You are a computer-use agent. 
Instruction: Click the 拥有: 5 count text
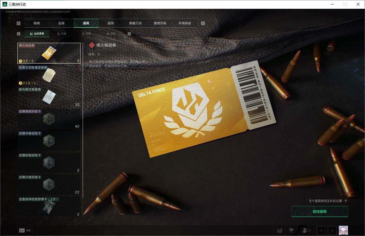[95, 54]
